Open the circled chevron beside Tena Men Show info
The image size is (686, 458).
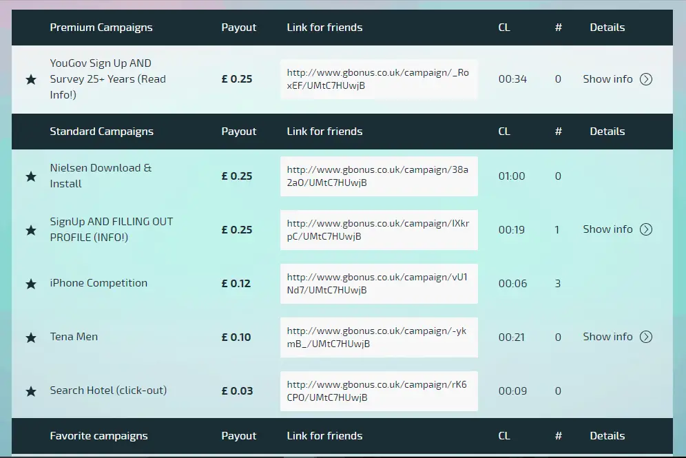click(x=646, y=337)
